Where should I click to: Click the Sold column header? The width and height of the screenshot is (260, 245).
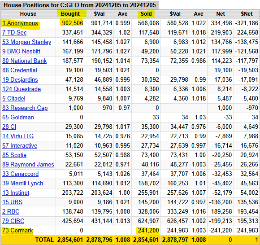(x=146, y=14)
